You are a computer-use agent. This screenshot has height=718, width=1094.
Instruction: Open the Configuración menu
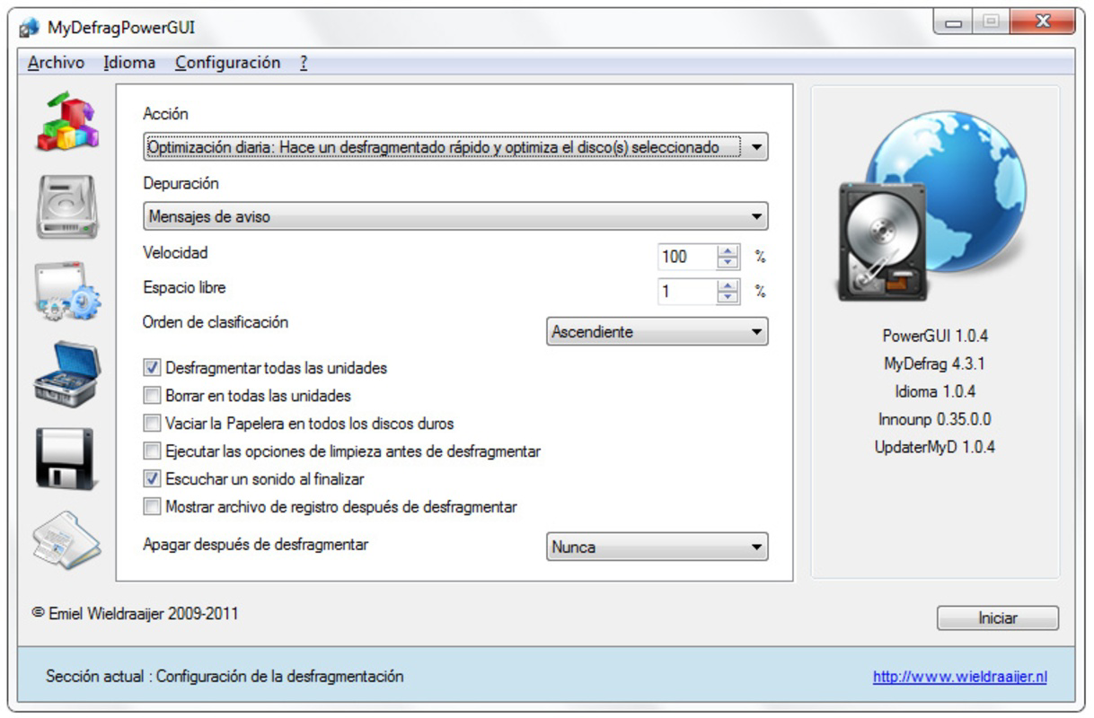pyautogui.click(x=228, y=63)
